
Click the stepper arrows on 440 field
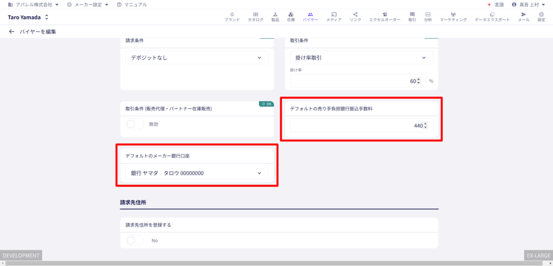[426, 125]
